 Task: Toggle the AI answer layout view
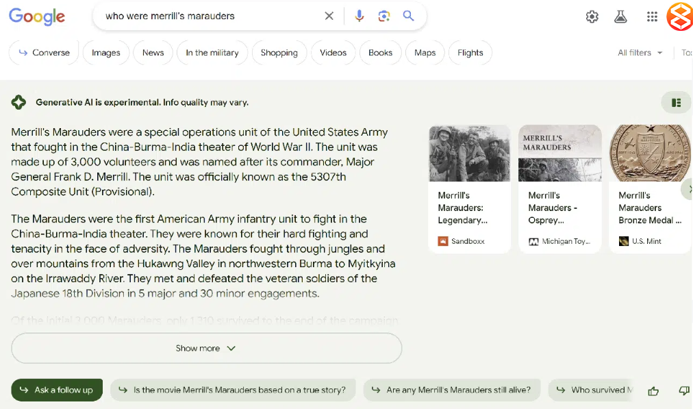pos(676,103)
